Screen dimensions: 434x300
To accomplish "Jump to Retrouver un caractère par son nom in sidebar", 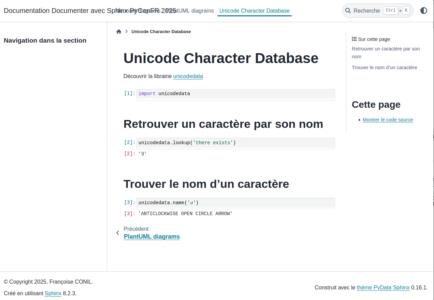I will 386,52.
